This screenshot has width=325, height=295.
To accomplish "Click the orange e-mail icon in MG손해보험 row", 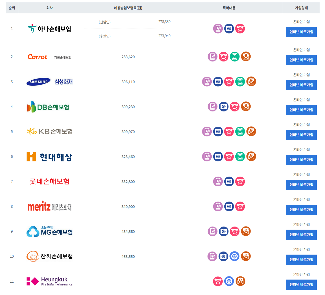I will pyautogui.click(x=246, y=231).
